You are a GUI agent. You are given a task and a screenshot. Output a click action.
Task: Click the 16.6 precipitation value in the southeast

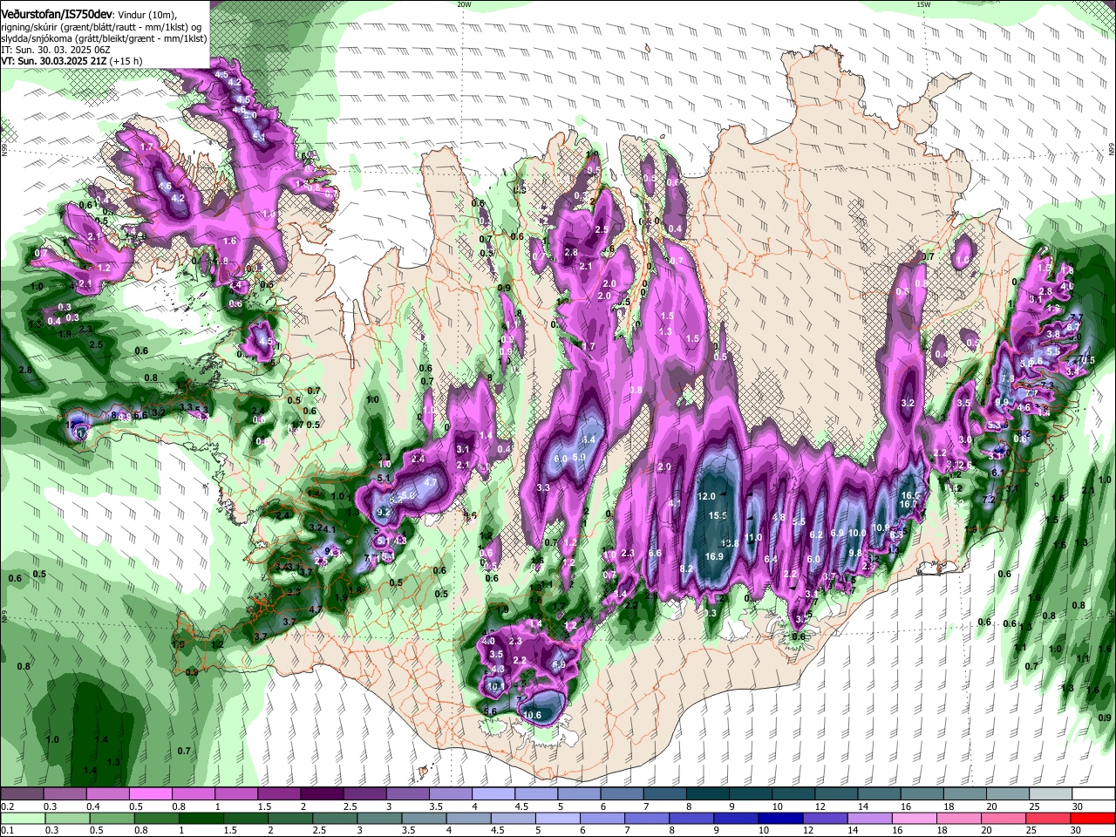pyautogui.click(x=909, y=495)
